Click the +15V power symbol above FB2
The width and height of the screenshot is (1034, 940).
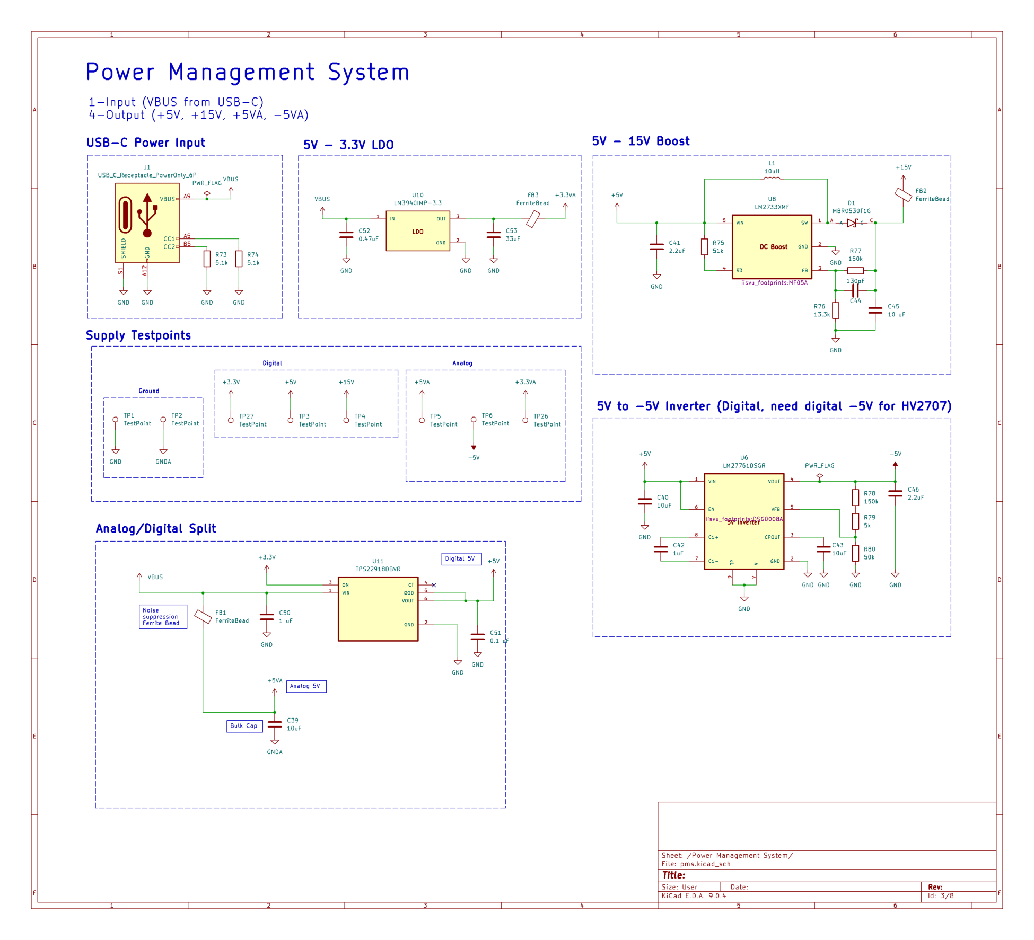coord(904,179)
